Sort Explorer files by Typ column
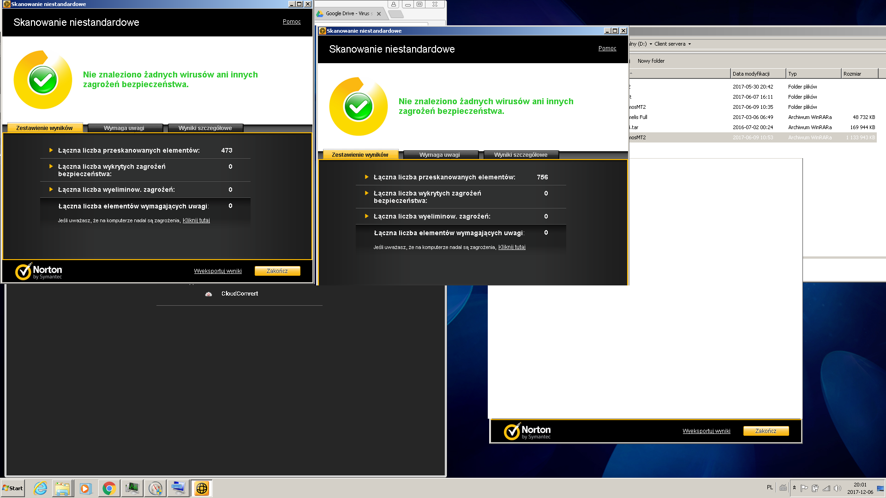886x498 pixels. pyautogui.click(x=814, y=74)
